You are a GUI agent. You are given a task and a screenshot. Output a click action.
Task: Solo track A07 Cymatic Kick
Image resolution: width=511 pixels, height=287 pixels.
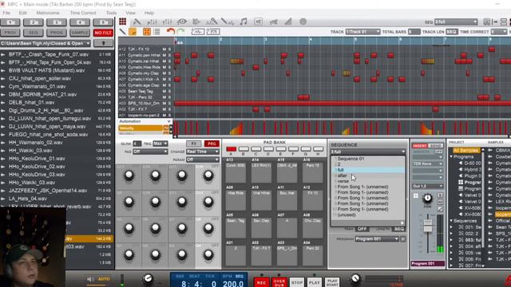click(x=169, y=79)
